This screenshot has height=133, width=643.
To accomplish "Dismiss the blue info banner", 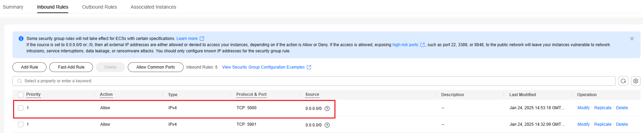I will (632, 39).
